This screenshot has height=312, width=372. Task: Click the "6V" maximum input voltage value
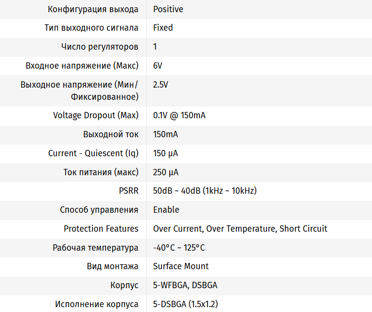[158, 65]
